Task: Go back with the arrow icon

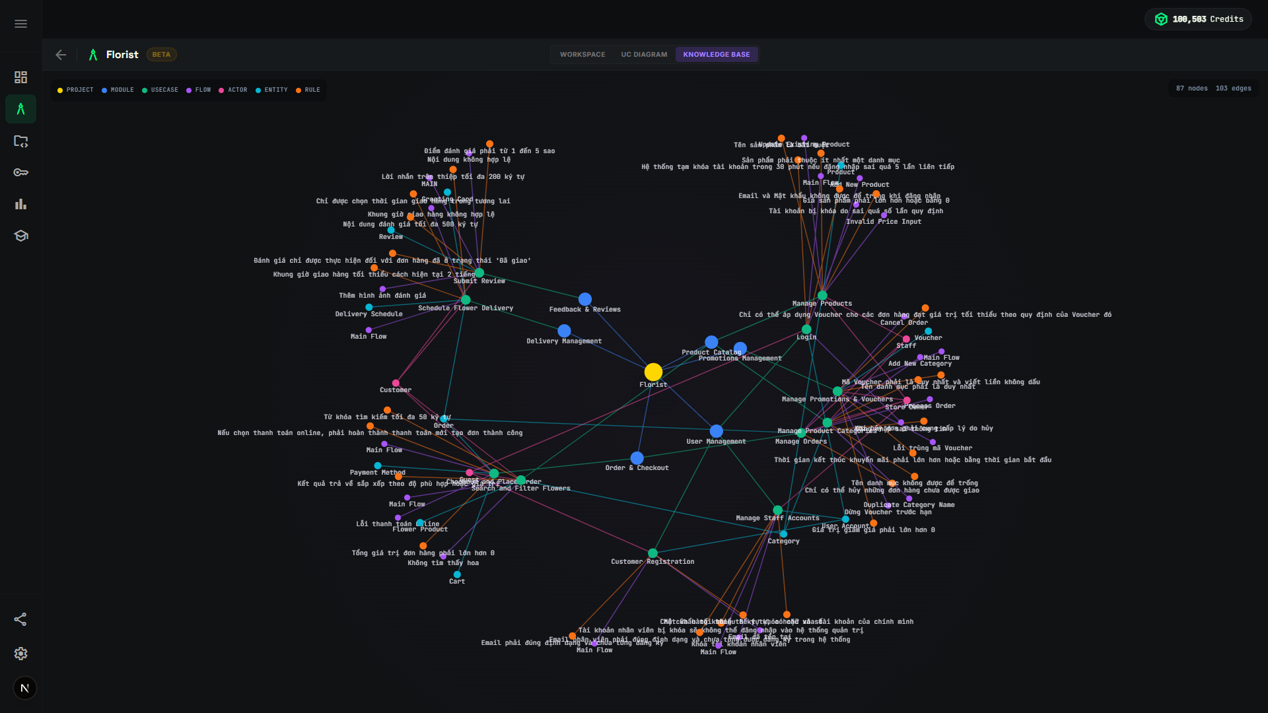Action: [61, 55]
